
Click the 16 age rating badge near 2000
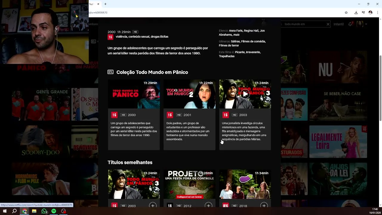[110, 37]
